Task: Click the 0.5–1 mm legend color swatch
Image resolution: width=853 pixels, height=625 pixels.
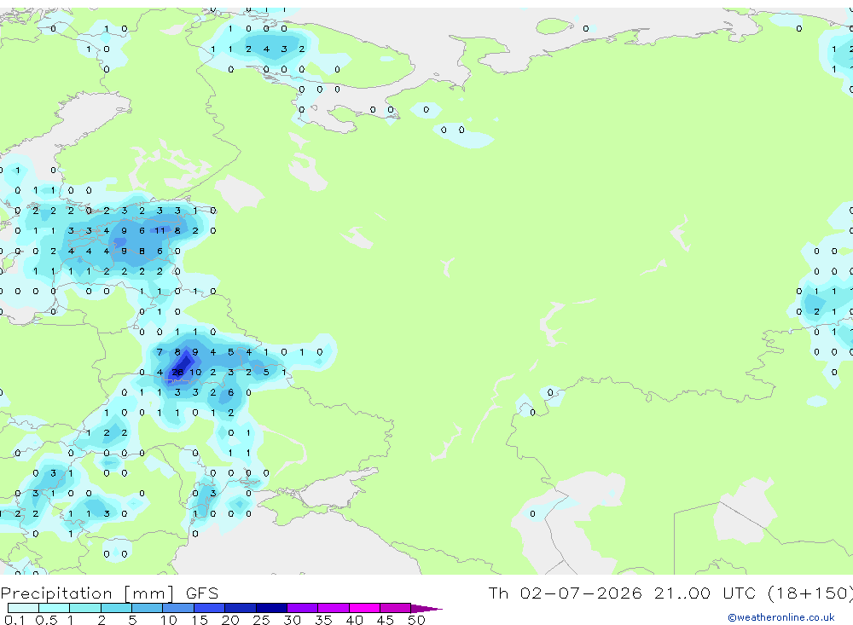Action: [x=55, y=608]
